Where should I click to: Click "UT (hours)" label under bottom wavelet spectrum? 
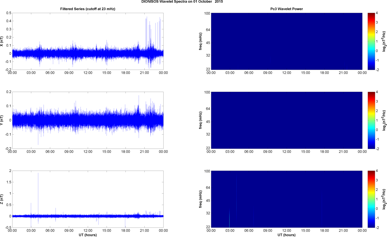pyautogui.click(x=286, y=235)
